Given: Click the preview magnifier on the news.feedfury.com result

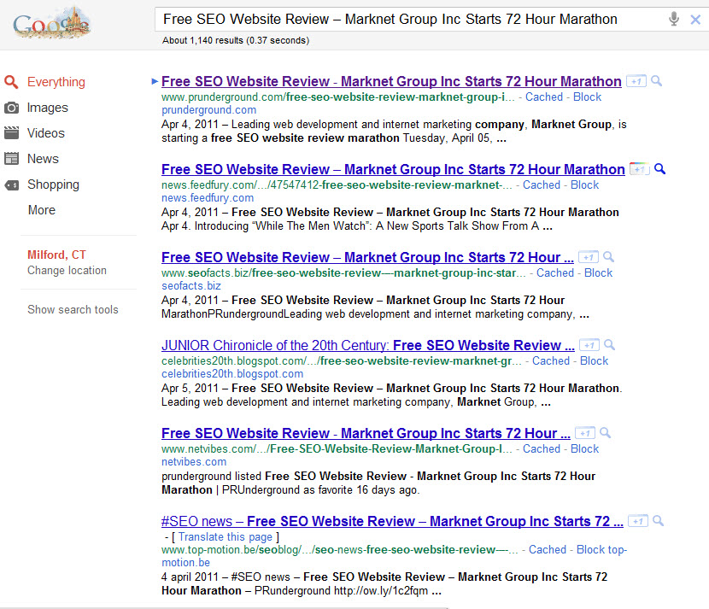Looking at the screenshot, I should [x=660, y=169].
